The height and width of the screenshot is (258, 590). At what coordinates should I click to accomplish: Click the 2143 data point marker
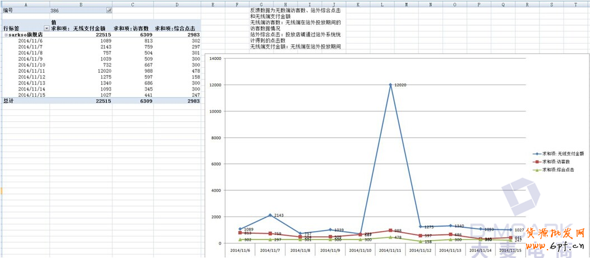pos(270,215)
